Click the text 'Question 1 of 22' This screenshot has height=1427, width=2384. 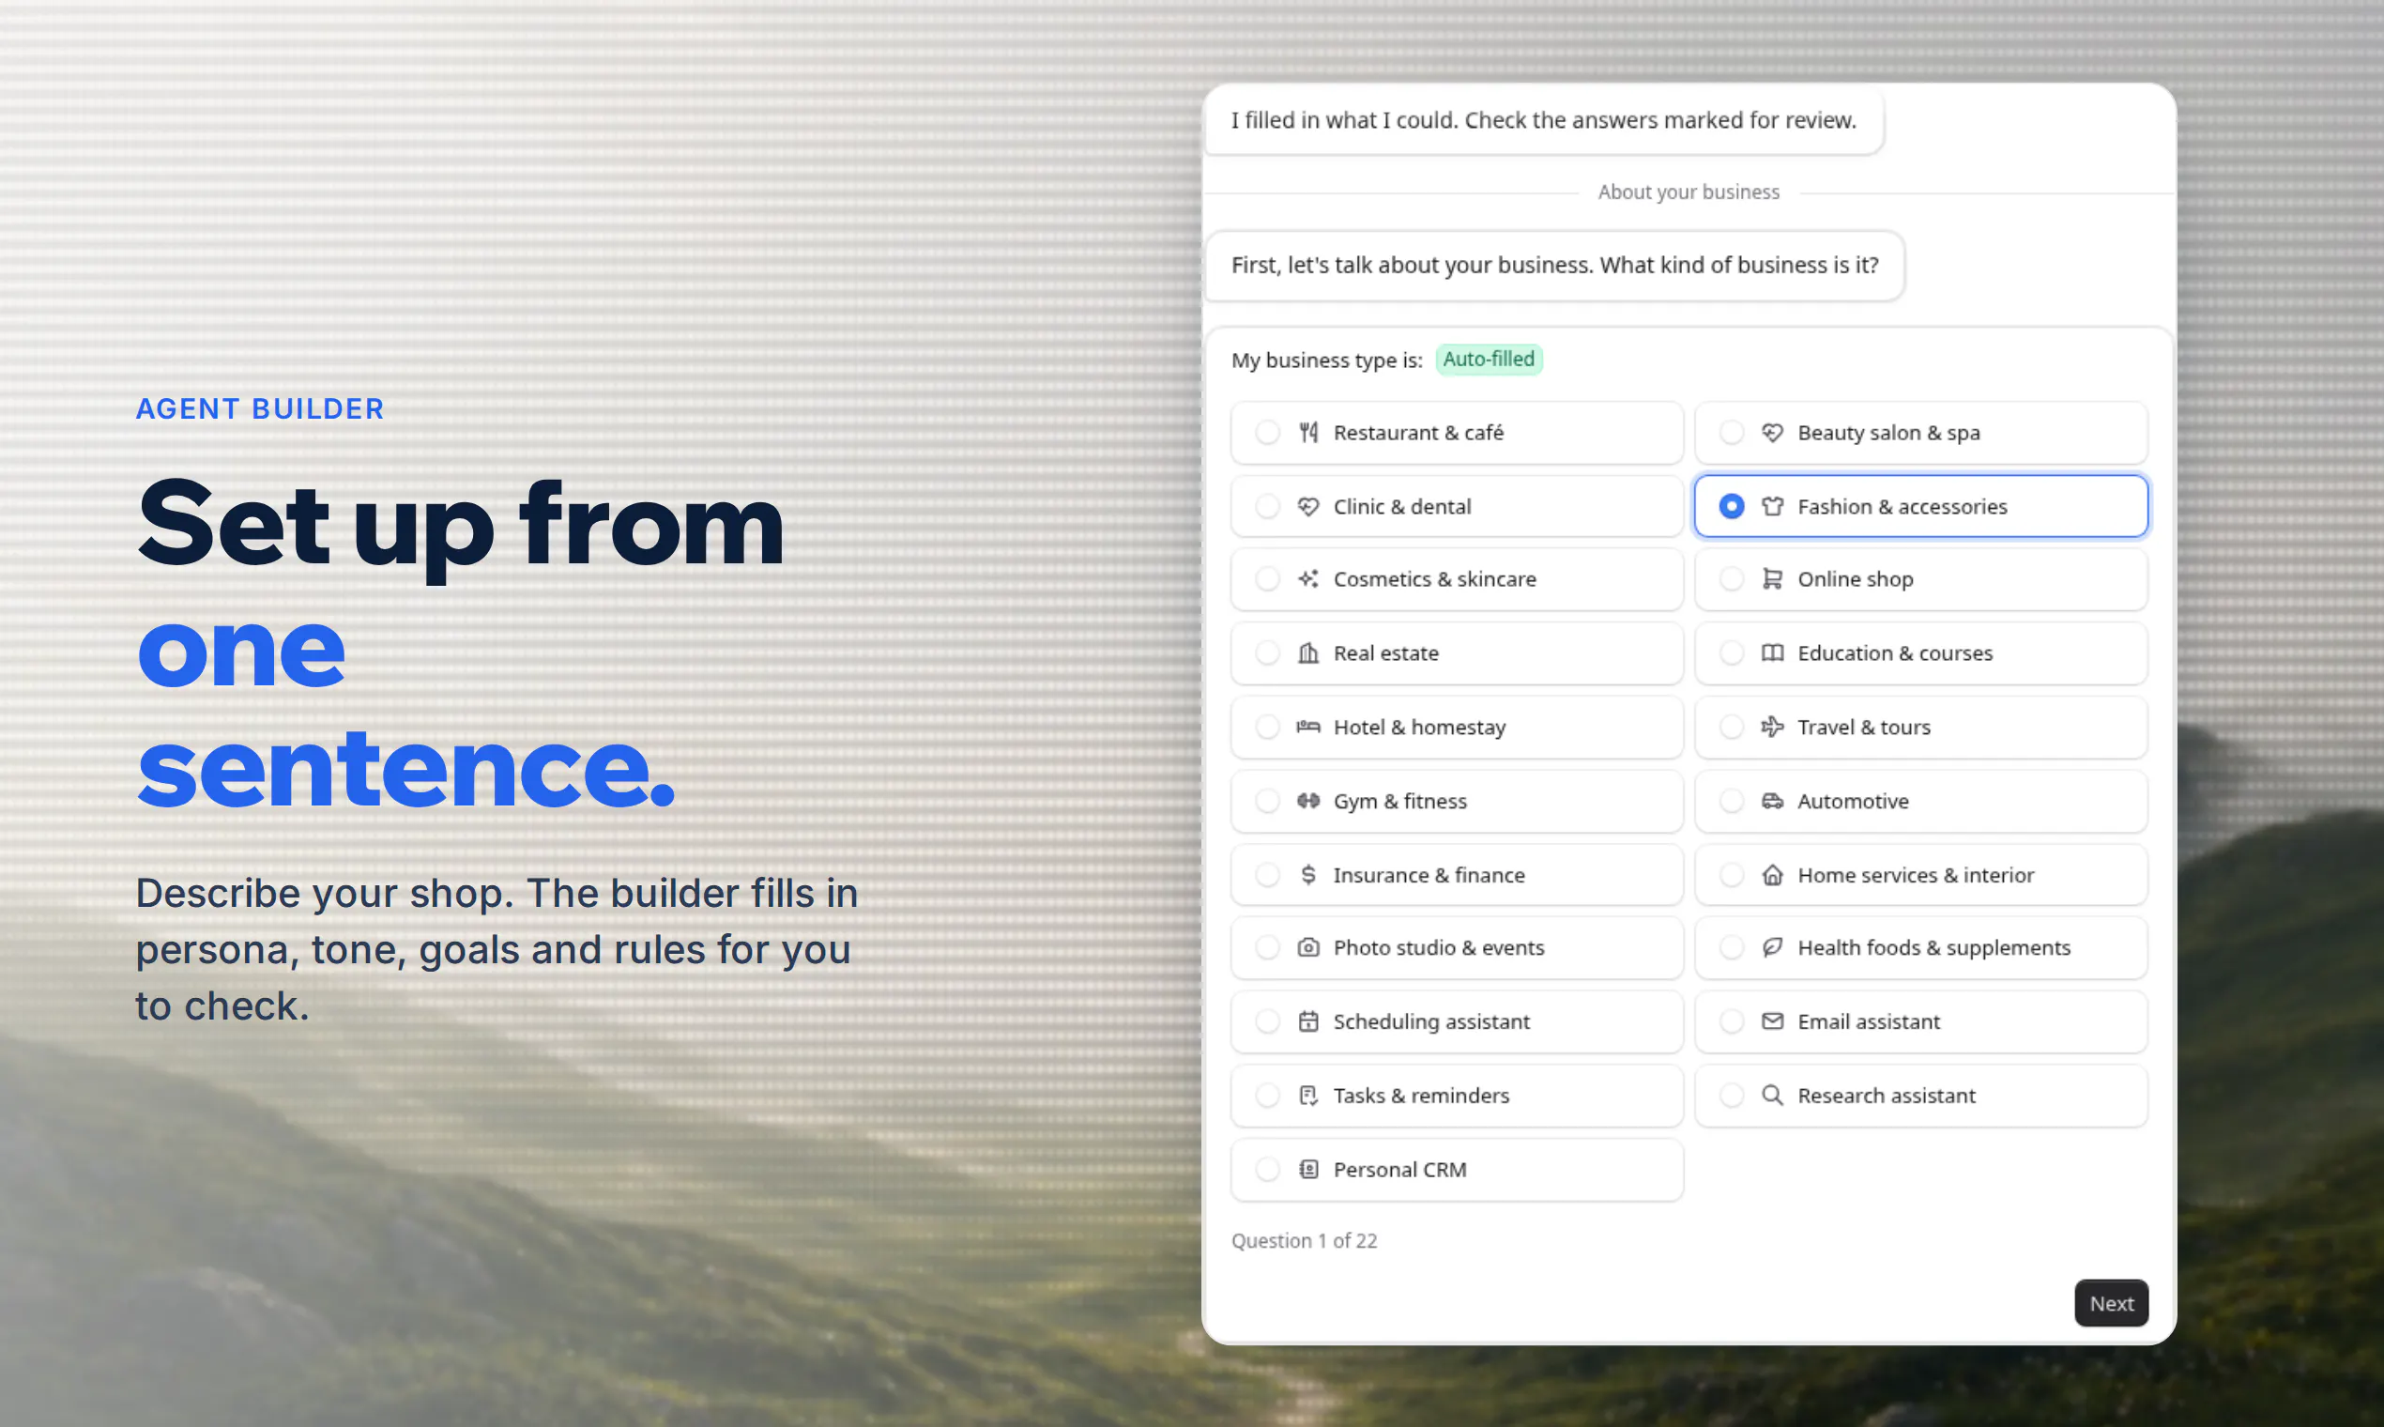[x=1304, y=1240]
